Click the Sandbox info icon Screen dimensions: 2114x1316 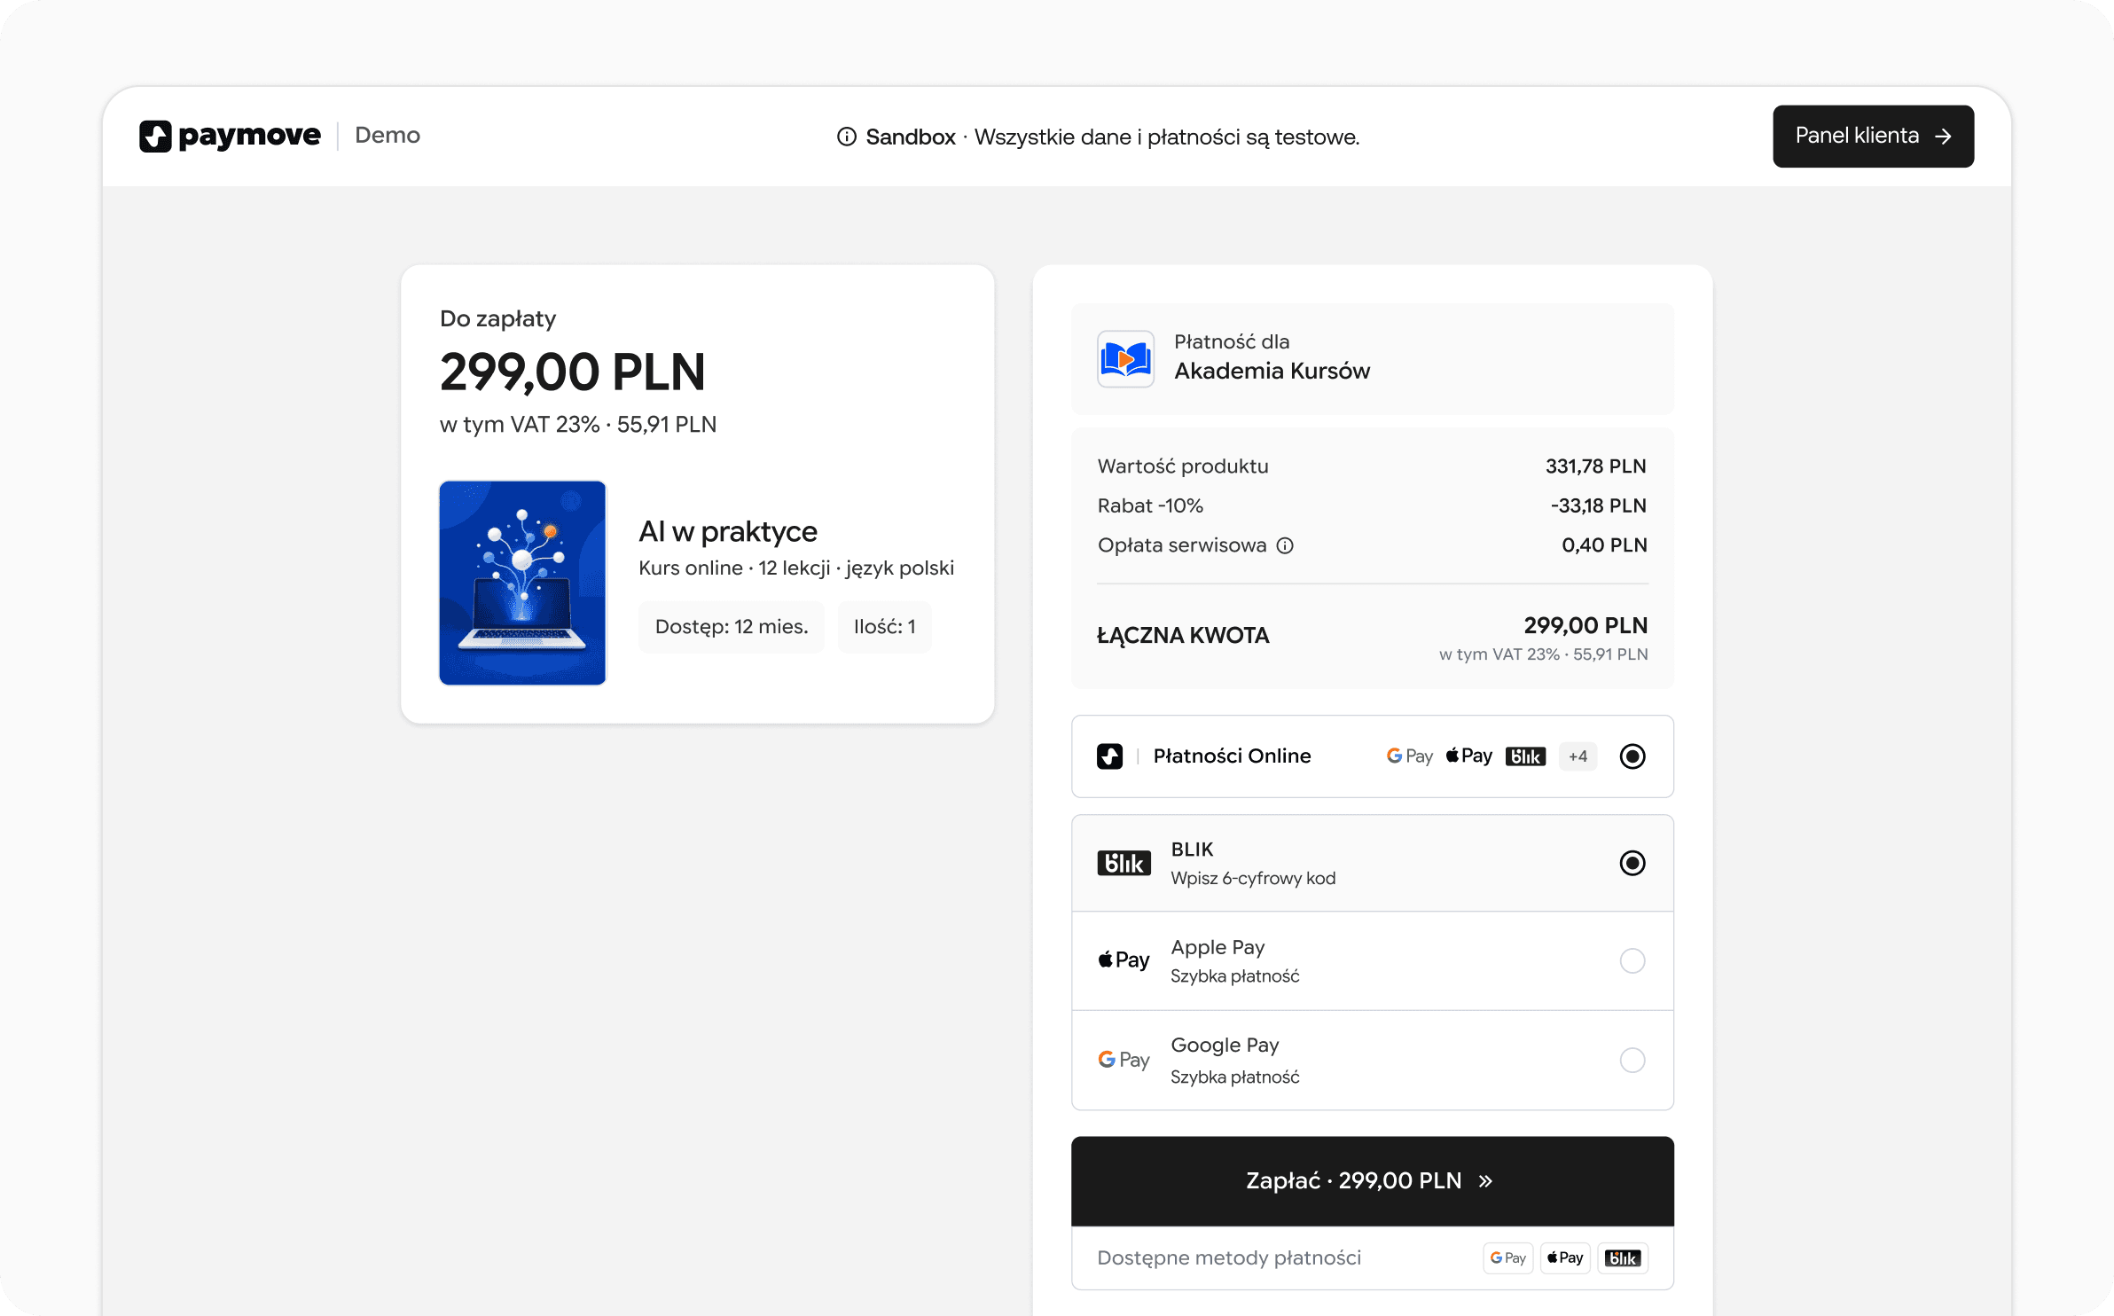[847, 137]
